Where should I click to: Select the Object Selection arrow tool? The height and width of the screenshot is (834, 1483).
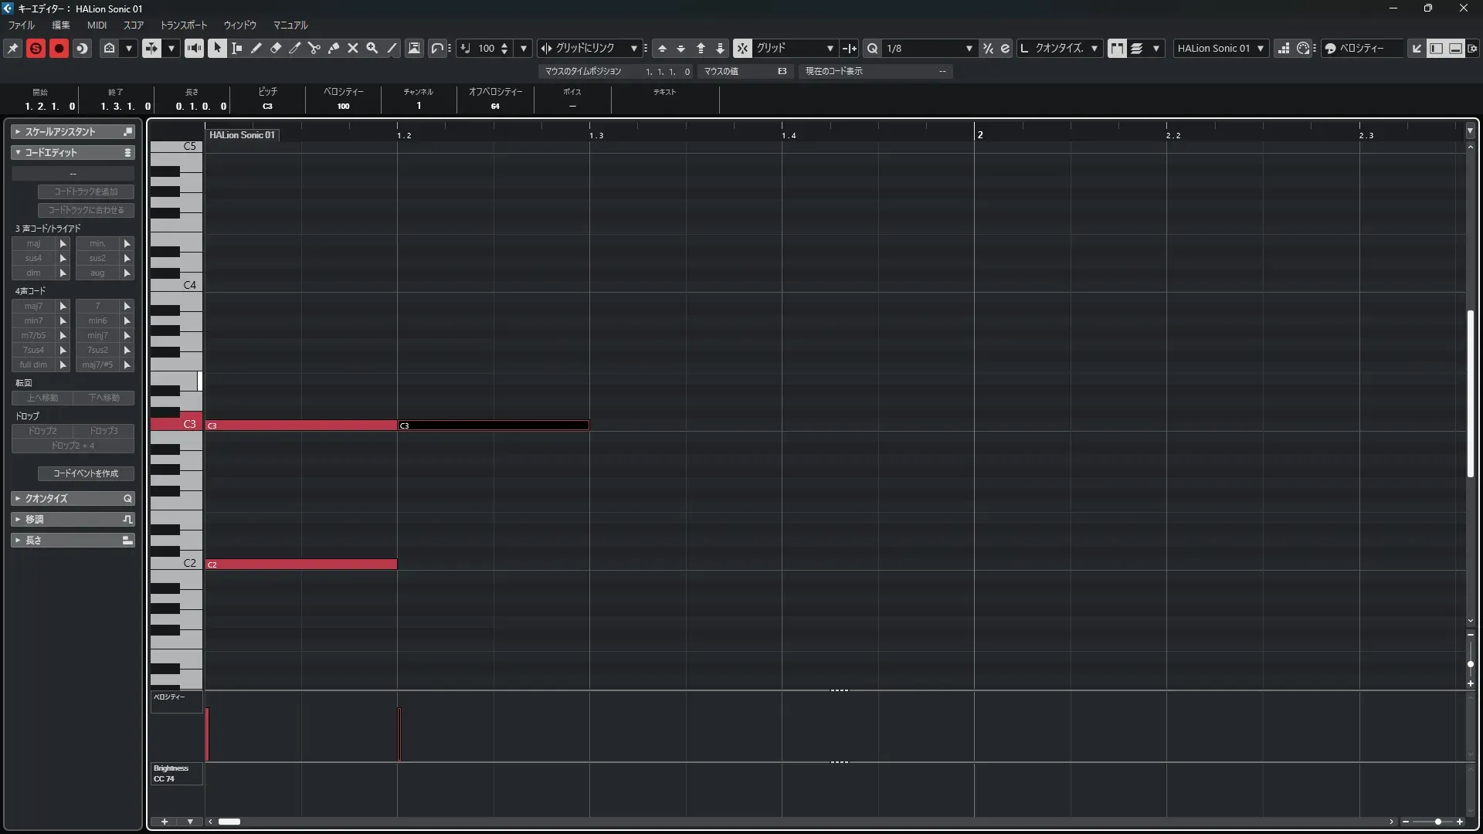(218, 48)
